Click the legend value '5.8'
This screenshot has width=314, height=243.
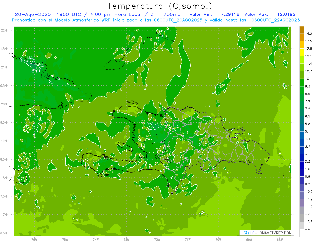(308, 124)
